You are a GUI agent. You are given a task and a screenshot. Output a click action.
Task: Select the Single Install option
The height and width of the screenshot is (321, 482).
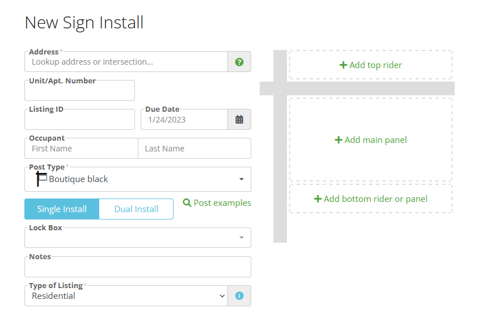tap(62, 209)
